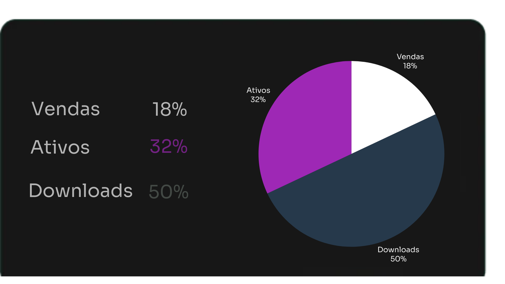This screenshot has height=284, width=505.
Task: Click the center of the pie chart
Action: coord(351,154)
